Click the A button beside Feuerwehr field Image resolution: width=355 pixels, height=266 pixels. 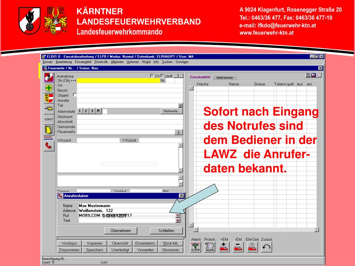coord(179,132)
